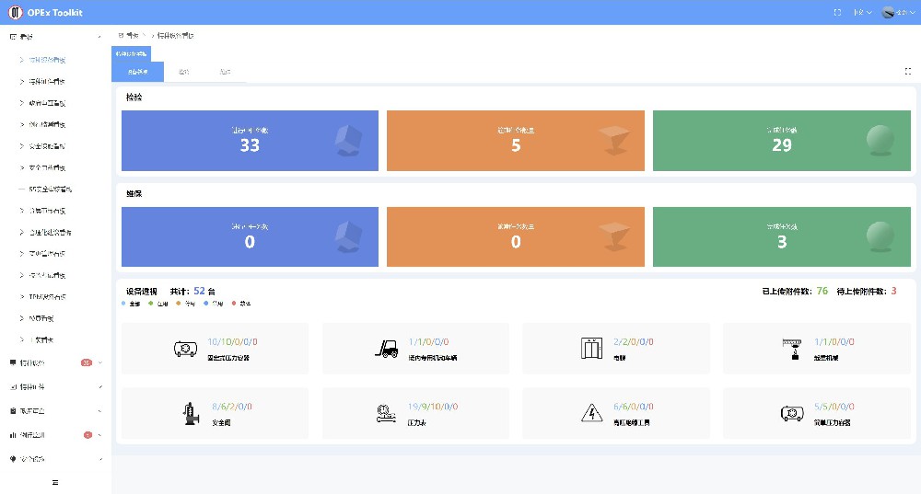Click the green pending-upload attachments count 76
The image size is (921, 494).
(x=822, y=291)
